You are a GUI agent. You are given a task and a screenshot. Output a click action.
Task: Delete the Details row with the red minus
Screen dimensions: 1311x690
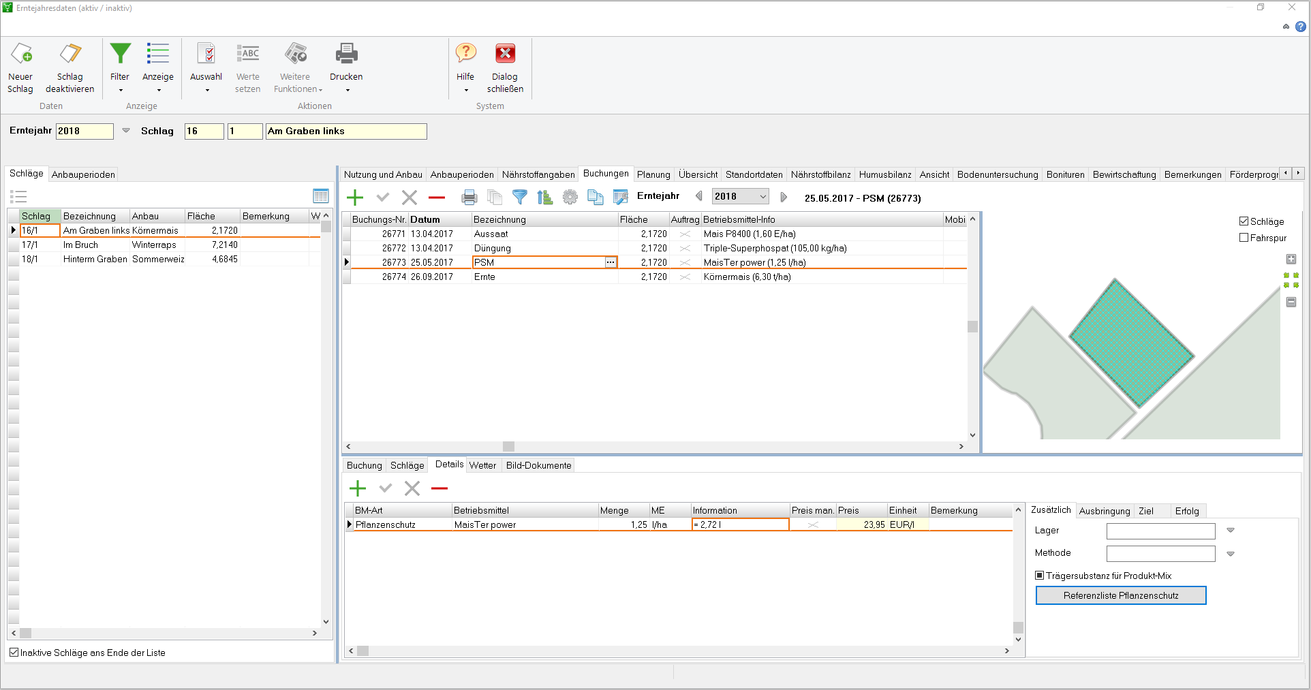click(x=439, y=488)
